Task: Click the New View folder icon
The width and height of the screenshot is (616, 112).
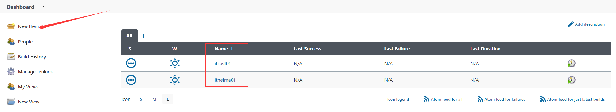Action: tap(11, 102)
